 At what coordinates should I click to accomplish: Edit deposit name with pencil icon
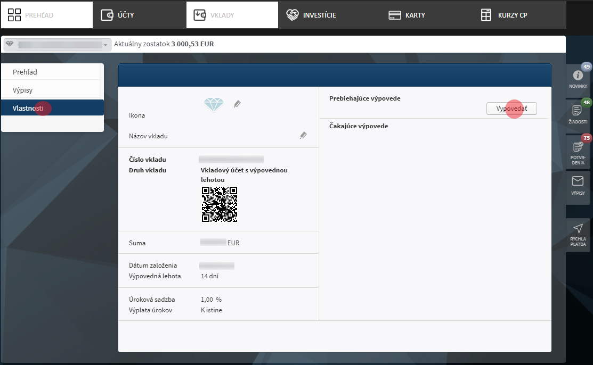point(303,136)
